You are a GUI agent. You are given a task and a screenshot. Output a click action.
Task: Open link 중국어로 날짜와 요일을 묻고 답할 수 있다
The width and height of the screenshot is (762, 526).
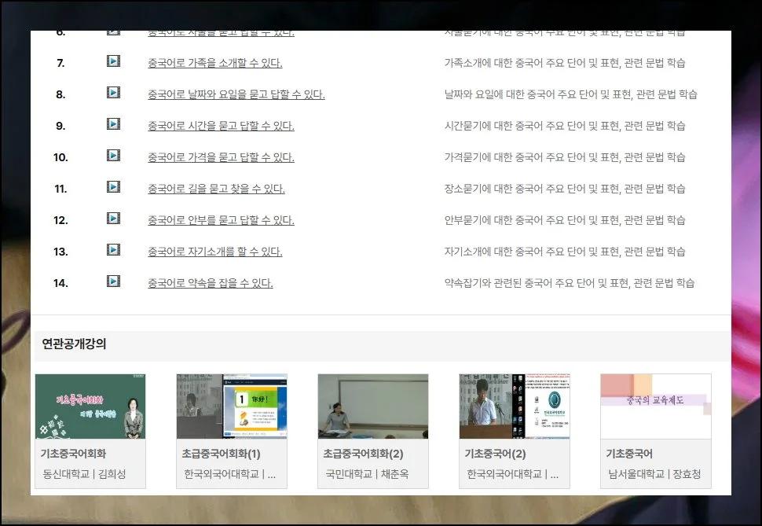[x=236, y=94]
